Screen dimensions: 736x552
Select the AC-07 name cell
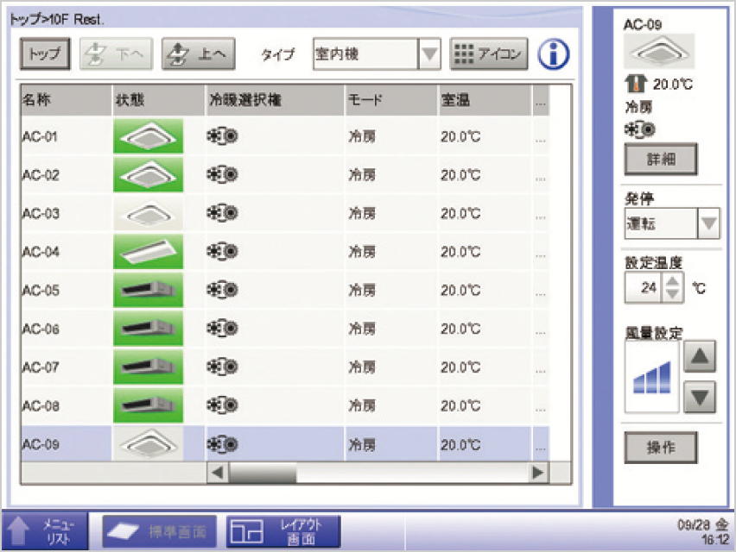pos(66,367)
